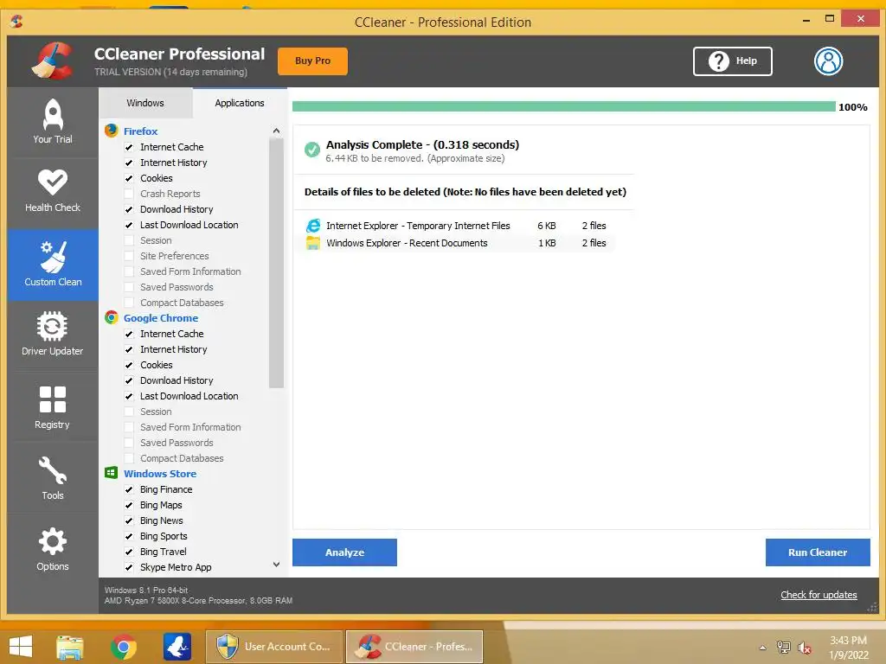The height and width of the screenshot is (664, 886).
Task: Click scroll up arrow in applications list
Action: click(276, 131)
